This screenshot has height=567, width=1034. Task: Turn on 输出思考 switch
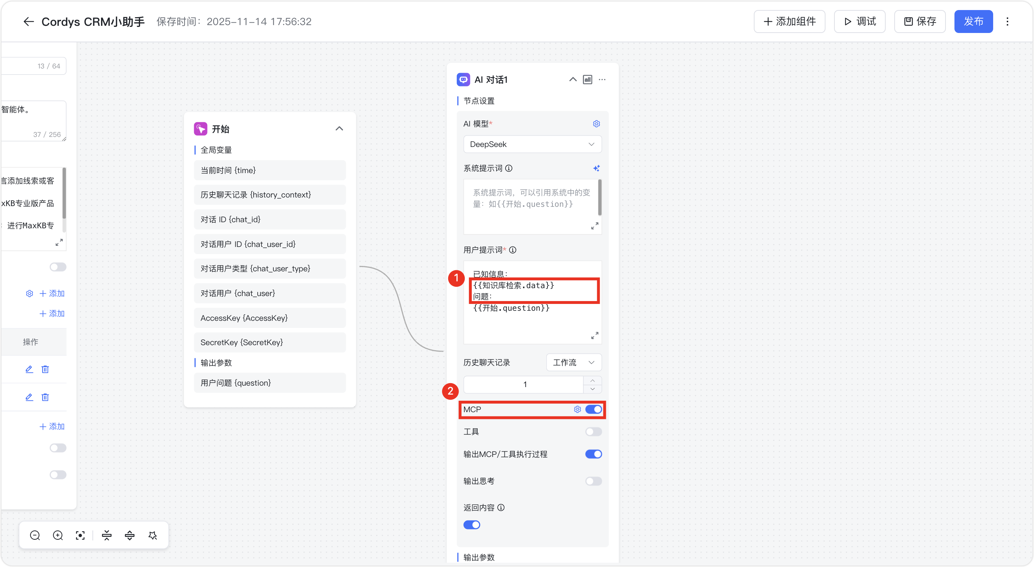tap(593, 481)
